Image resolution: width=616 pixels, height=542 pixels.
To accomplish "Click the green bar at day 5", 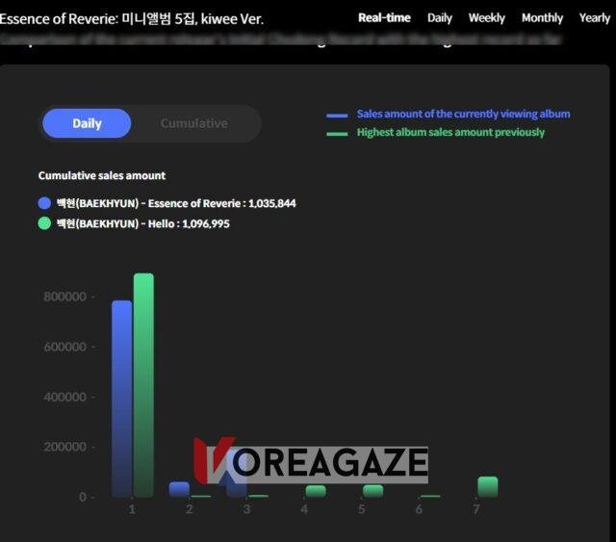I will pos(372,491).
